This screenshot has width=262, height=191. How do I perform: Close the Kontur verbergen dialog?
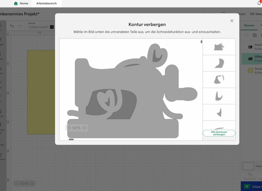coord(232,21)
